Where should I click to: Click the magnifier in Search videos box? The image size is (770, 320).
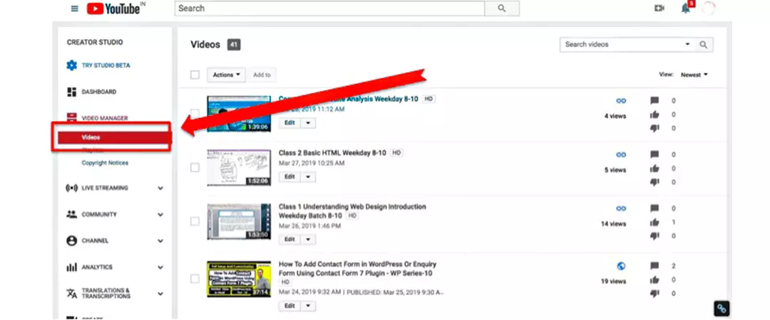click(x=704, y=45)
